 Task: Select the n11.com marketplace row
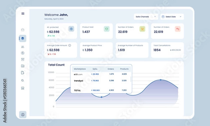pos(101,74)
